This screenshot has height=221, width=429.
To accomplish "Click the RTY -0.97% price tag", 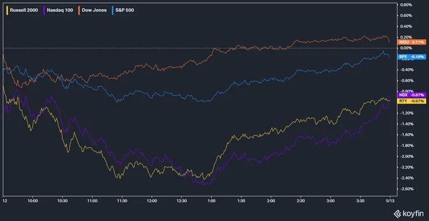I will (x=411, y=101).
